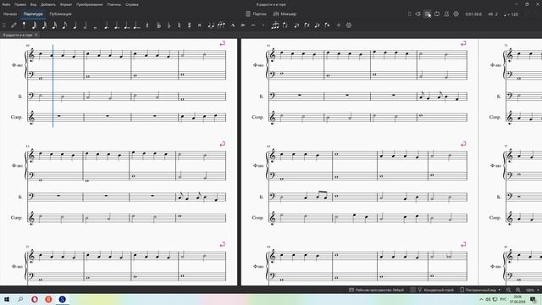Screen dimensions: 542x305
Task: Switch to voice 2
Action: point(307,25)
